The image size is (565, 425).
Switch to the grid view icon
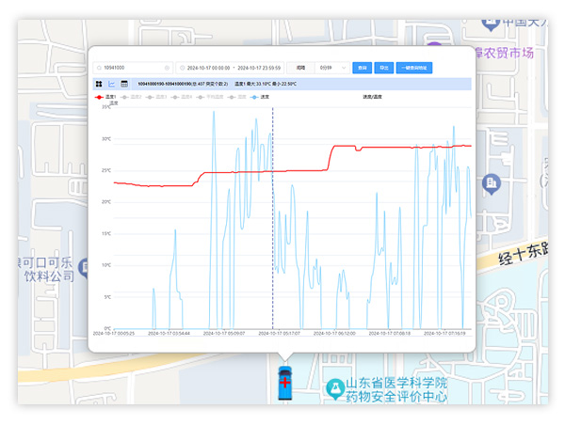(99, 84)
